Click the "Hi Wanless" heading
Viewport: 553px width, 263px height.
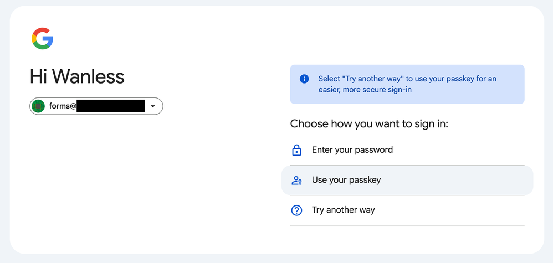[77, 76]
